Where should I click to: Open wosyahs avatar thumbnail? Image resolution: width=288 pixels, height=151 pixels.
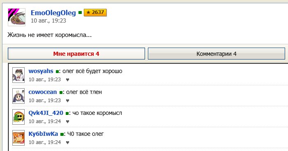tap(18, 75)
